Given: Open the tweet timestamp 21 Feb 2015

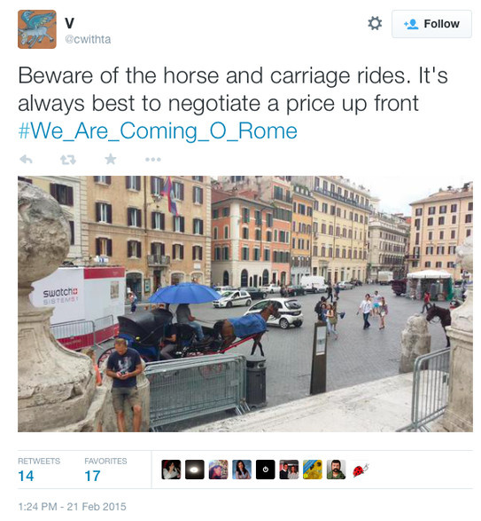Looking at the screenshot, I should pyautogui.click(x=73, y=507).
